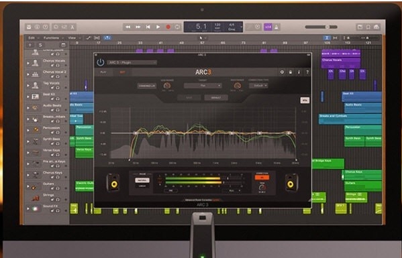The height and width of the screenshot is (258, 402).
Task: Solo the Synth Bass track
Action: click(x=58, y=143)
